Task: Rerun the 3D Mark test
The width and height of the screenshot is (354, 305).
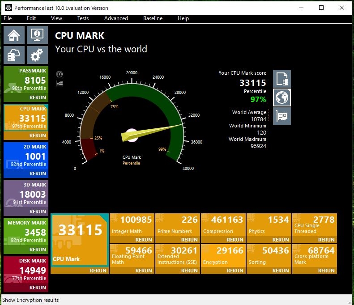Action: click(26, 212)
